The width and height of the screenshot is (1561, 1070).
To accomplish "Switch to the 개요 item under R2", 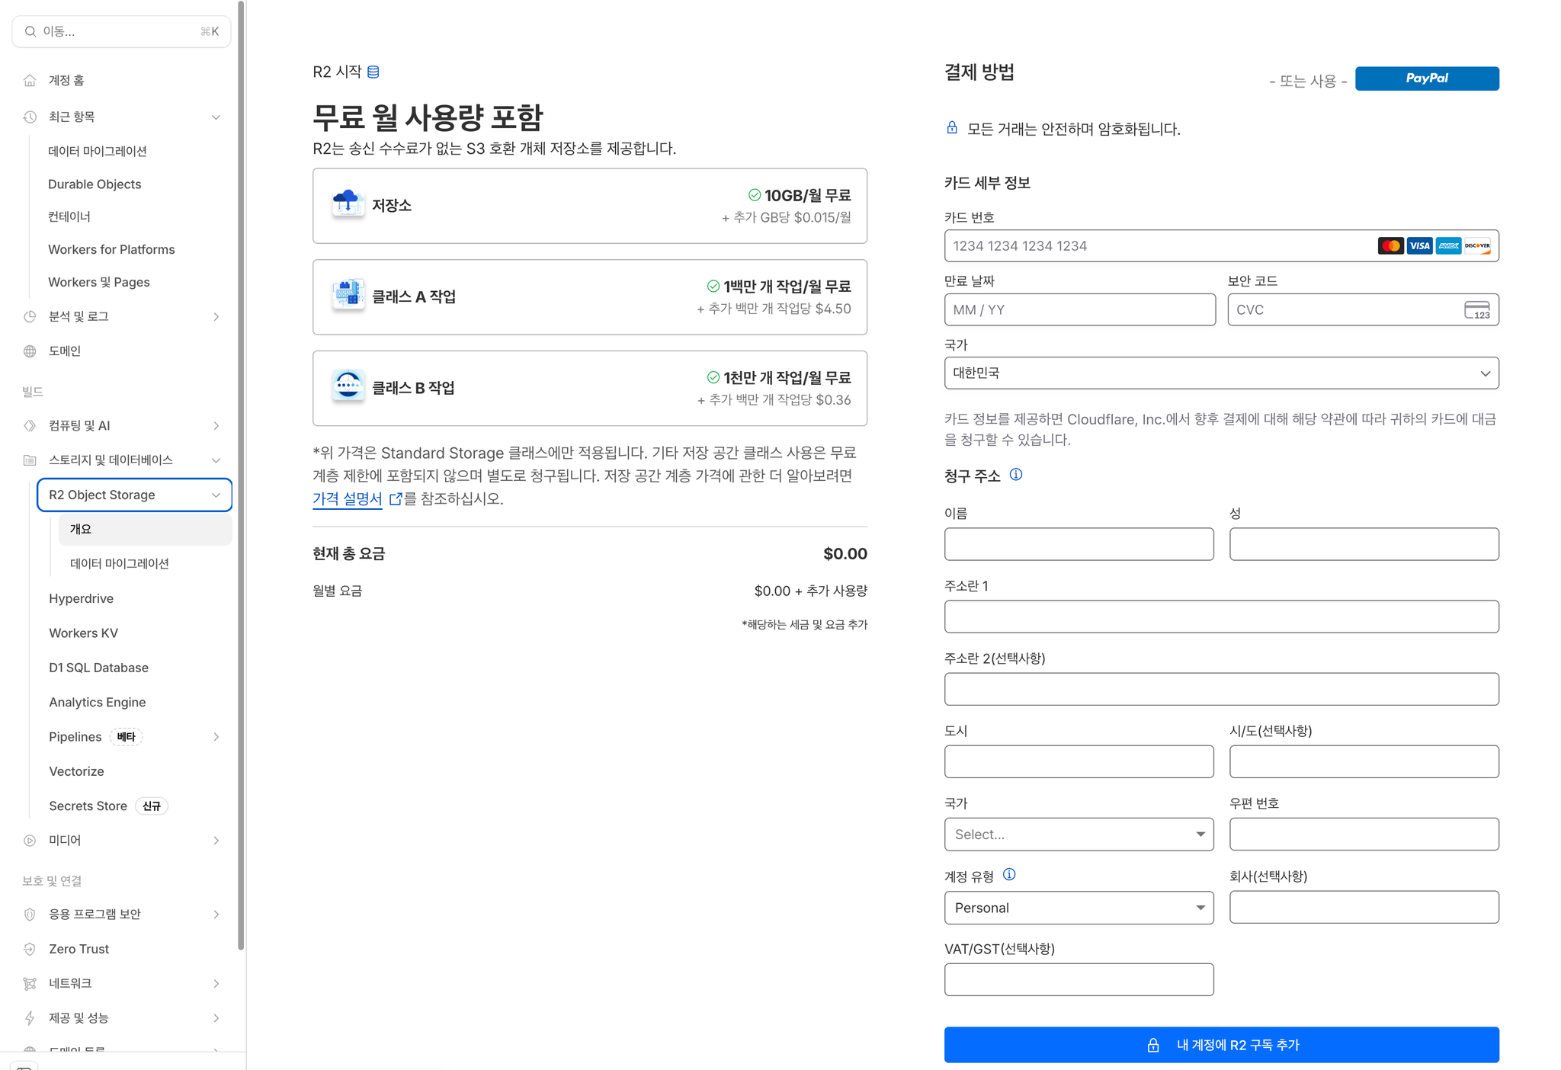I will coord(80,529).
